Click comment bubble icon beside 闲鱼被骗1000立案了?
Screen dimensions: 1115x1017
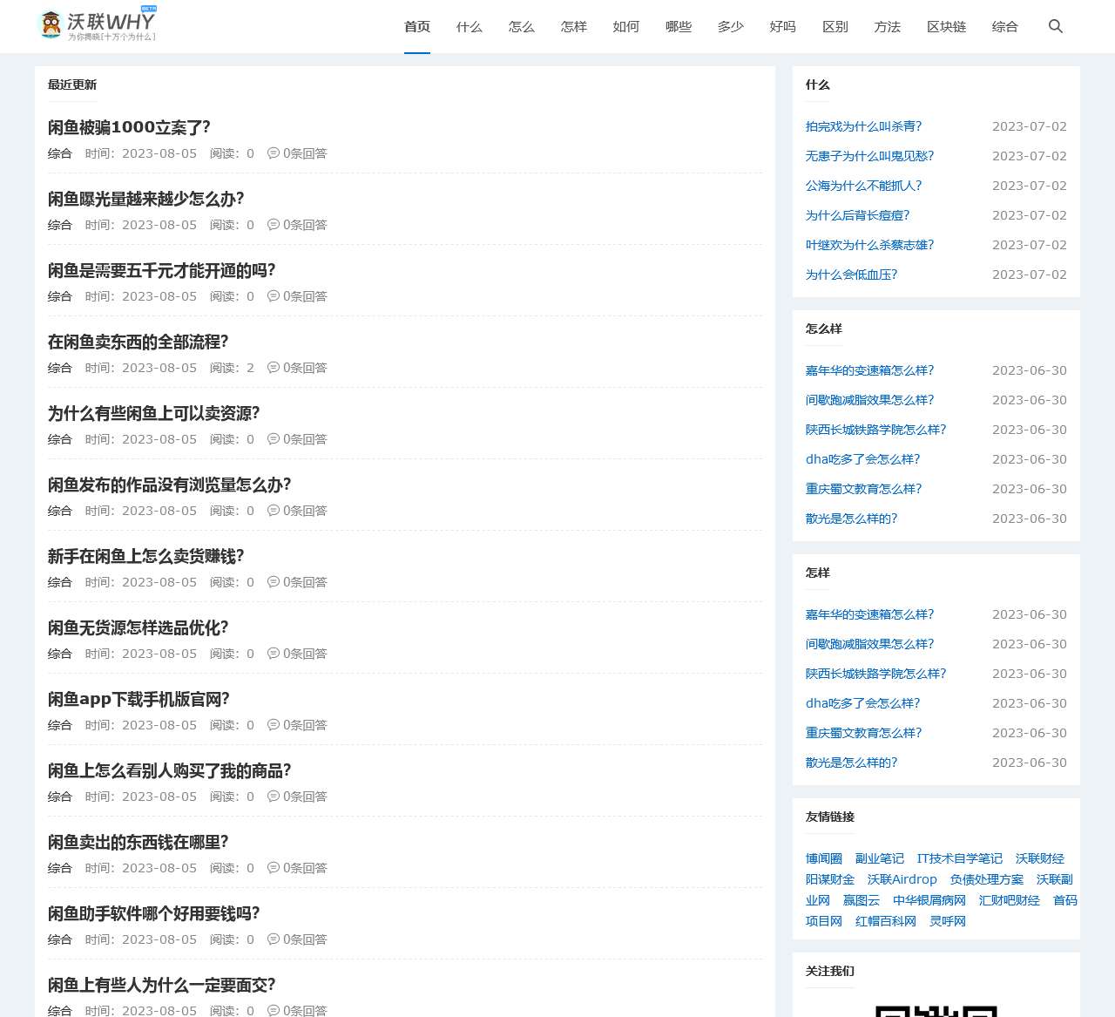coord(274,153)
